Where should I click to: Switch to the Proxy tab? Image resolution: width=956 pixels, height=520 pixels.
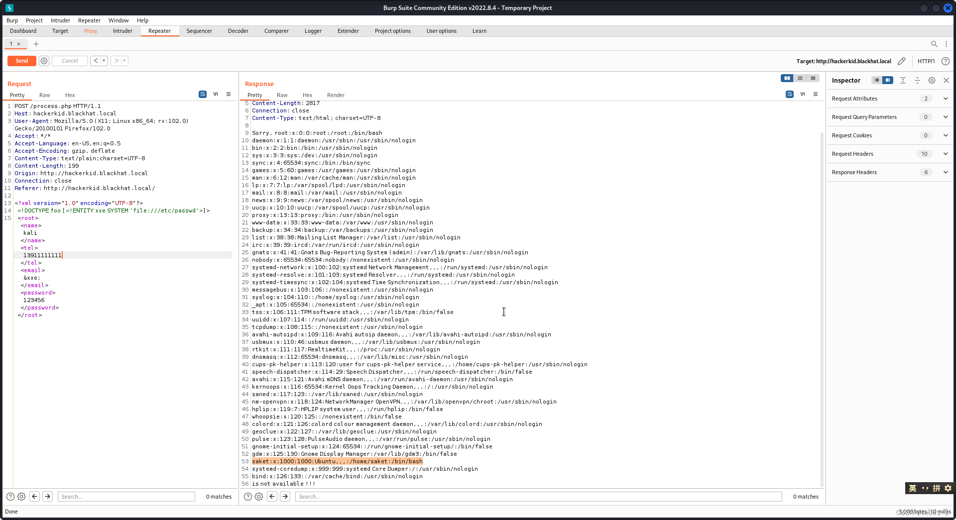tap(91, 31)
